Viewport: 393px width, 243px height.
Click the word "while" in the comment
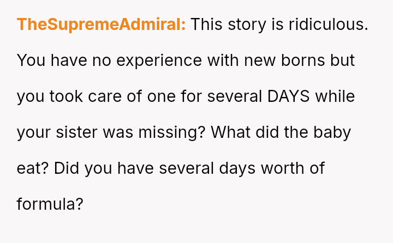(x=335, y=96)
